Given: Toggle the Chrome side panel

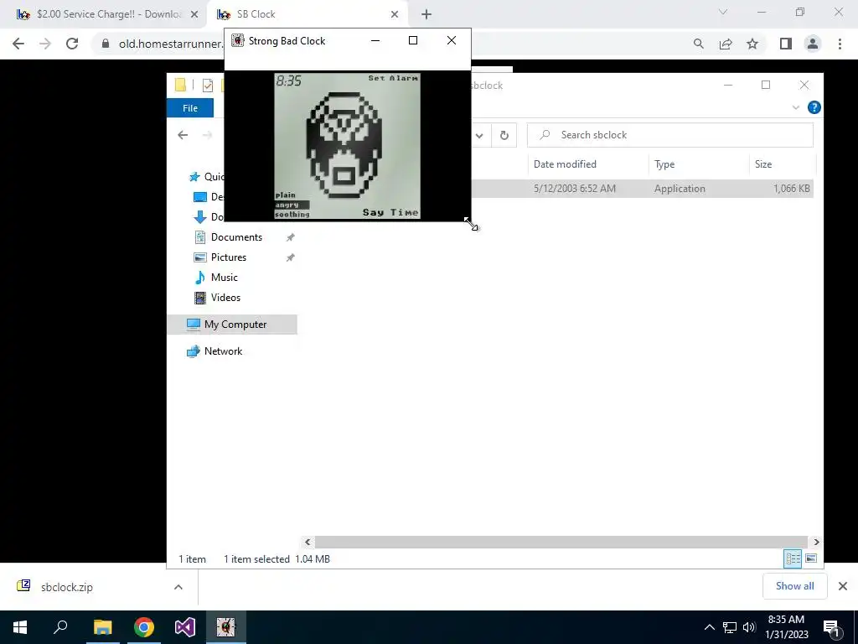Looking at the screenshot, I should (786, 44).
